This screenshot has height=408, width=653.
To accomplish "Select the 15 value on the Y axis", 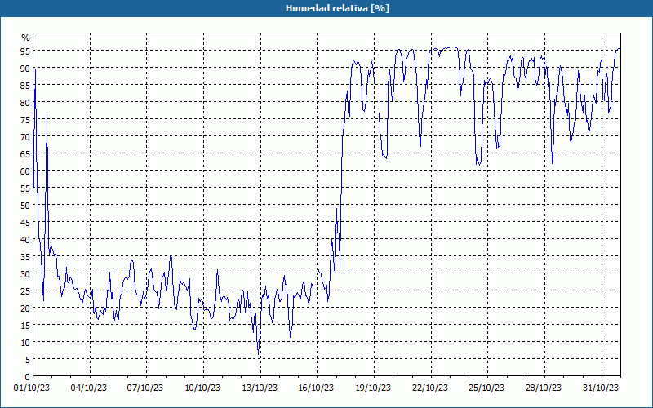I will 25,325.
